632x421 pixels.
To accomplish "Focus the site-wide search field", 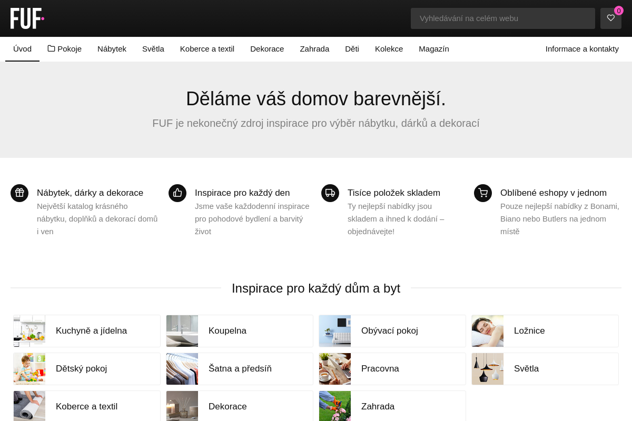I will tap(502, 18).
